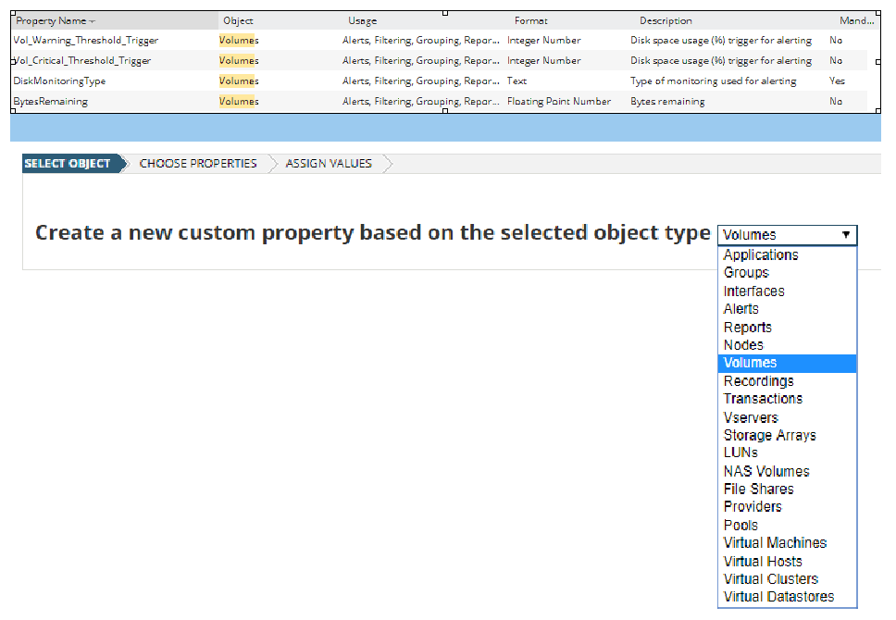Viewport: 896px width, 620px height.
Task: Click the Yes mandatory value
Action: (x=837, y=81)
